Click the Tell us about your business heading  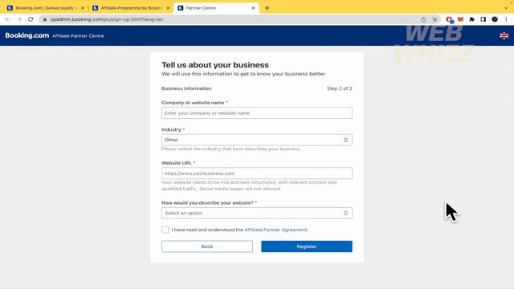pyautogui.click(x=215, y=65)
